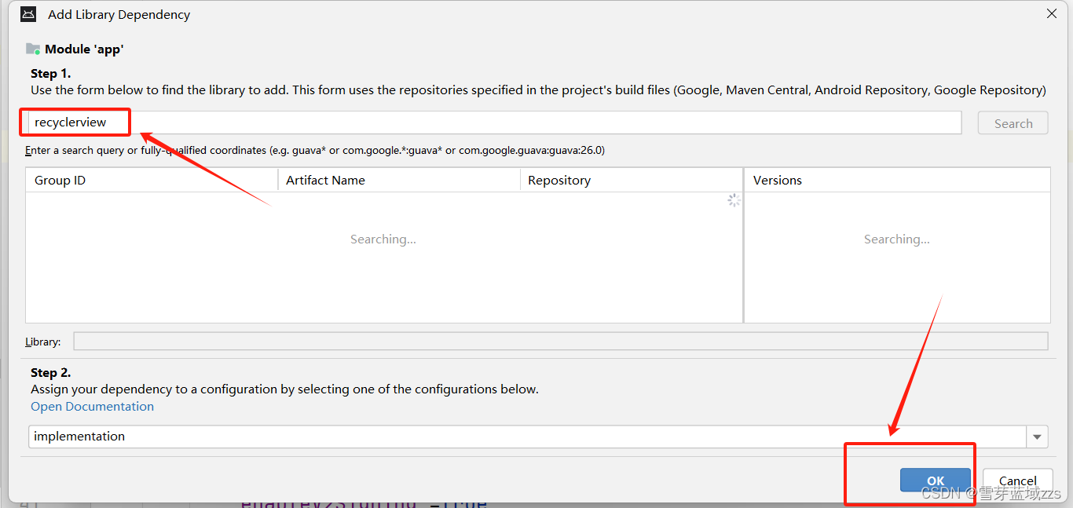Open the Open Documentation link
The height and width of the screenshot is (508, 1073).
point(92,406)
